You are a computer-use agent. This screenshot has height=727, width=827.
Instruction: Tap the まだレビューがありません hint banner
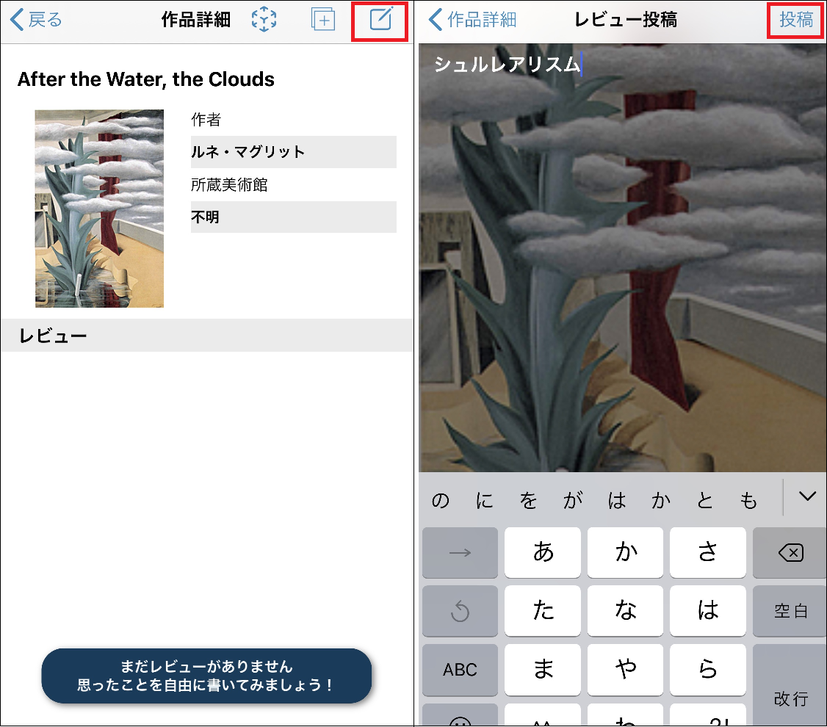[206, 676]
